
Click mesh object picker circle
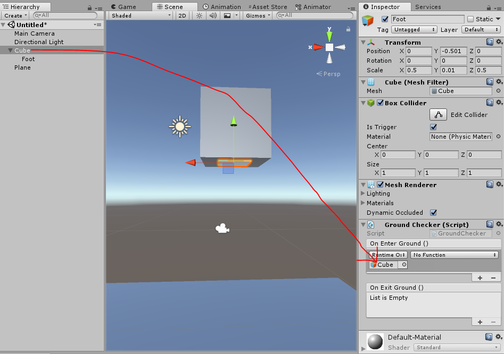tap(498, 91)
